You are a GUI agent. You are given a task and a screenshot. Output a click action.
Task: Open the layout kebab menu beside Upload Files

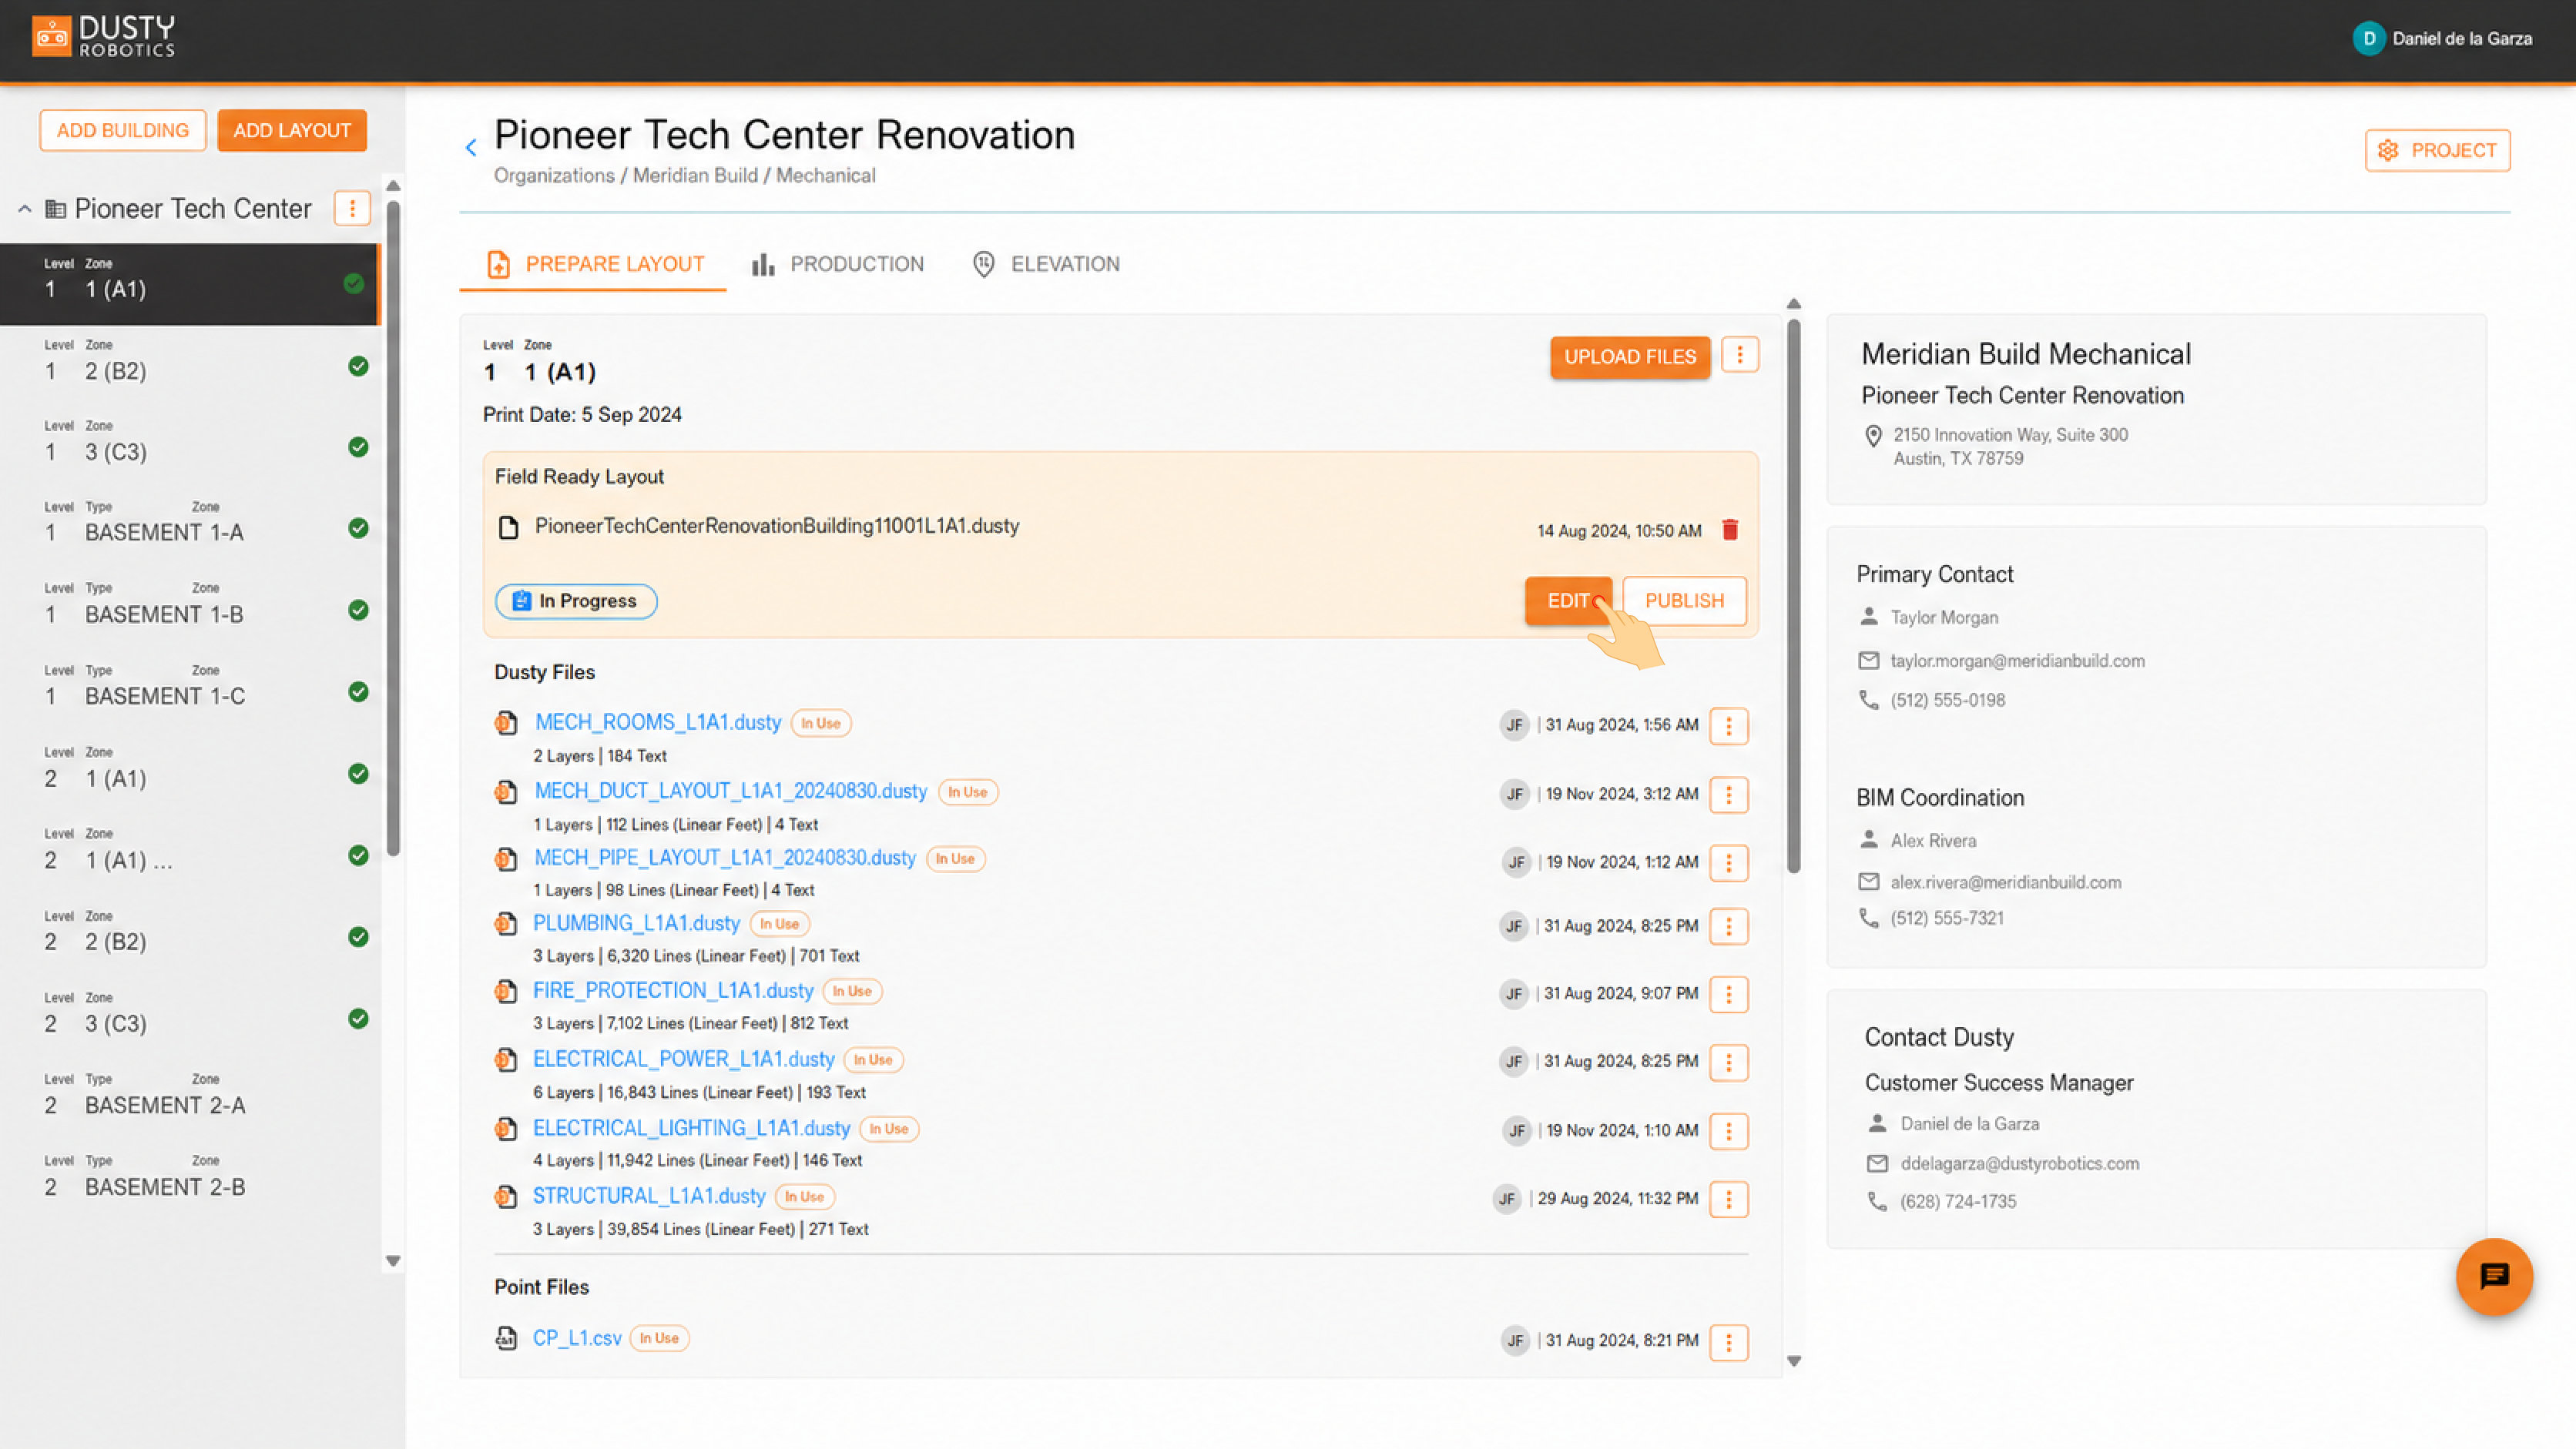point(1740,355)
